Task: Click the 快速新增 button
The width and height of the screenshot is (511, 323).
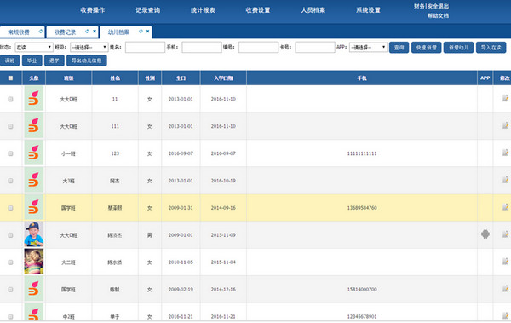Action: pyautogui.click(x=427, y=48)
